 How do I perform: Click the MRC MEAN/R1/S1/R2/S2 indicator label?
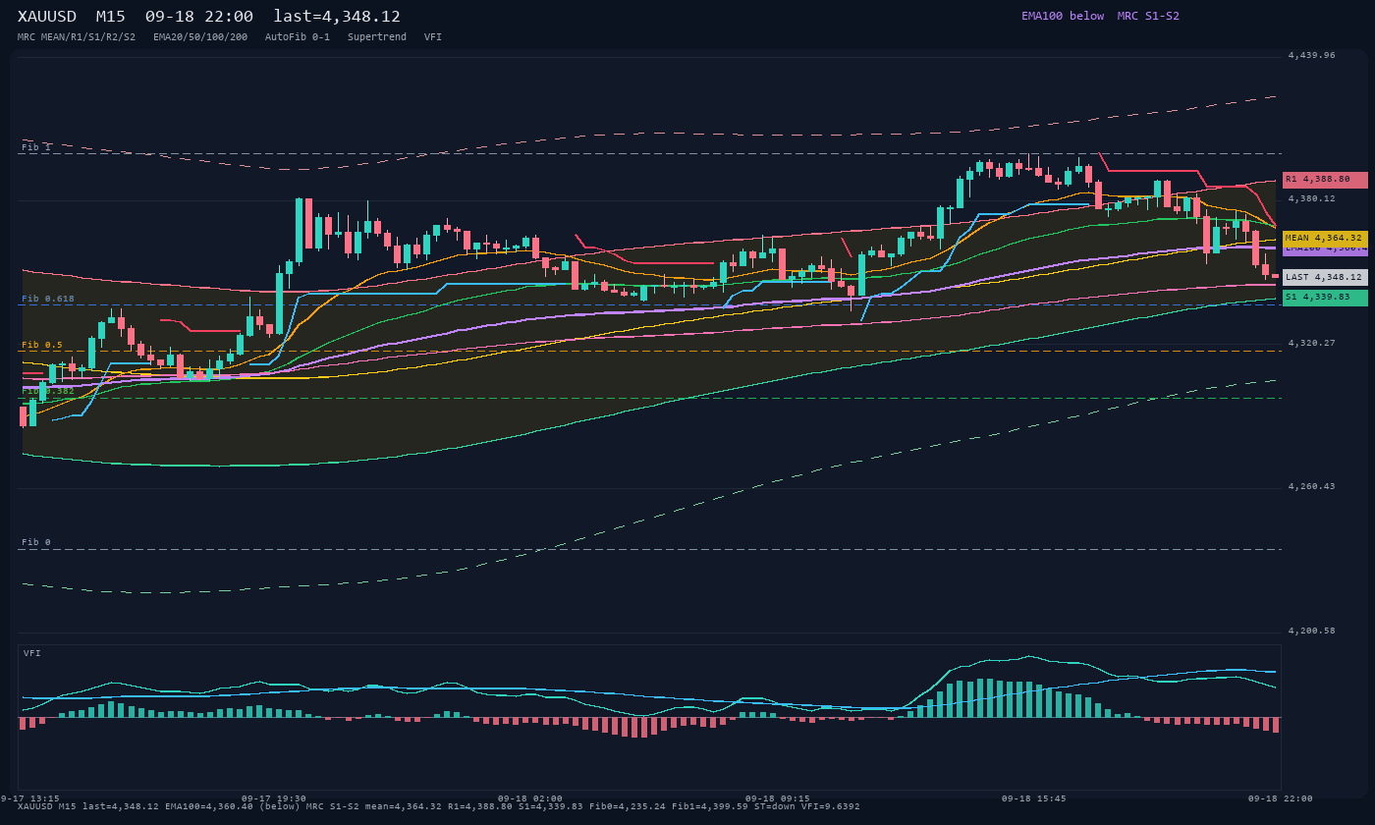pyautogui.click(x=77, y=36)
